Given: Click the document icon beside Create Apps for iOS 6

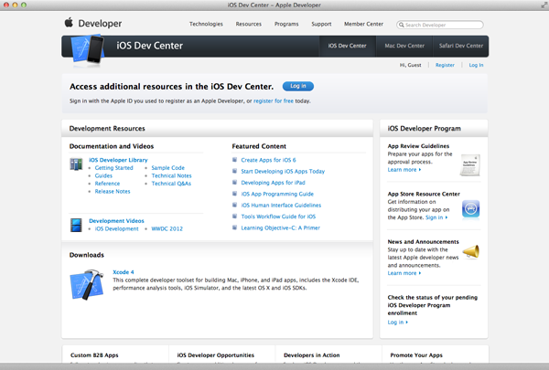Looking at the screenshot, I should pos(234,160).
